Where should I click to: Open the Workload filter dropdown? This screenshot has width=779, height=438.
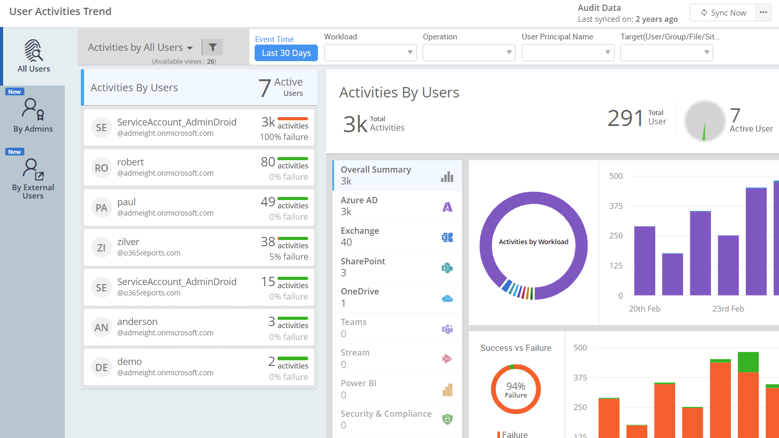pyautogui.click(x=370, y=52)
